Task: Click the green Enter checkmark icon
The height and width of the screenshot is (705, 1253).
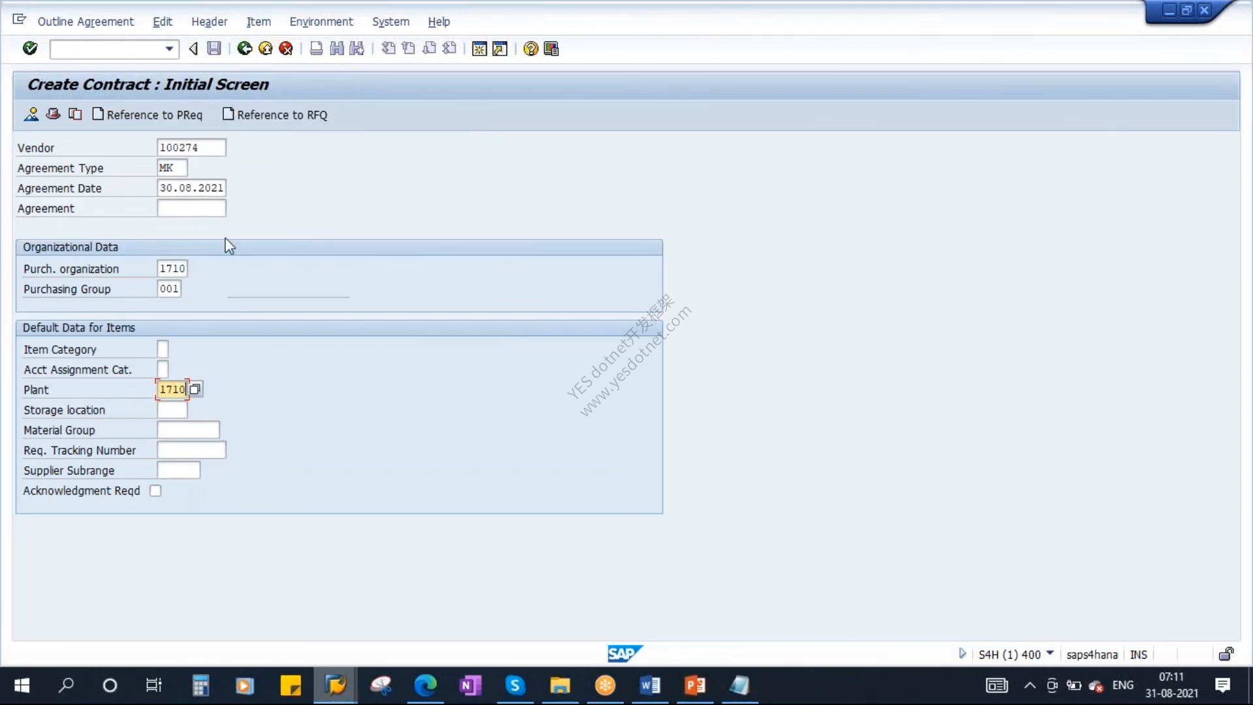Action: pos(30,48)
